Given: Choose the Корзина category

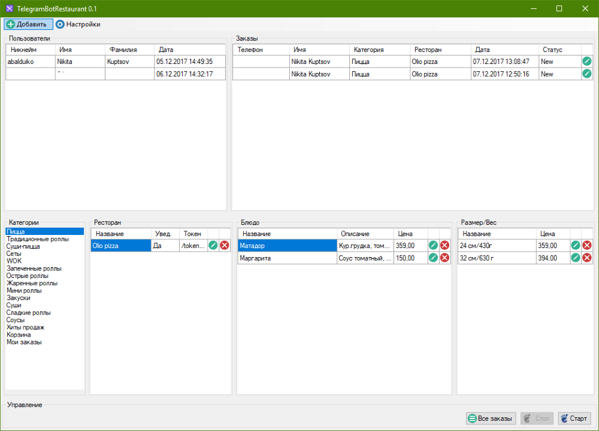Looking at the screenshot, I should point(19,335).
